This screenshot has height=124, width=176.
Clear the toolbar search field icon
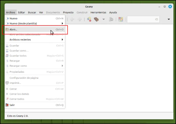tap(156, 19)
